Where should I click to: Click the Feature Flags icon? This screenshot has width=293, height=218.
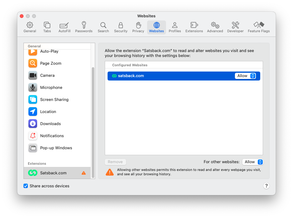coord(259,25)
